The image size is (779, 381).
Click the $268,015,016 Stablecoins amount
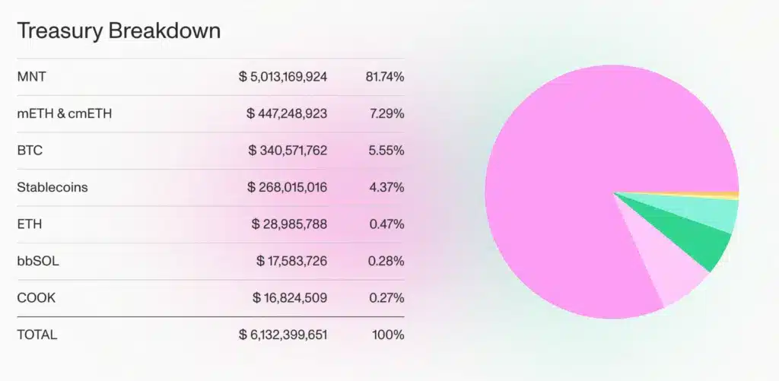point(287,187)
